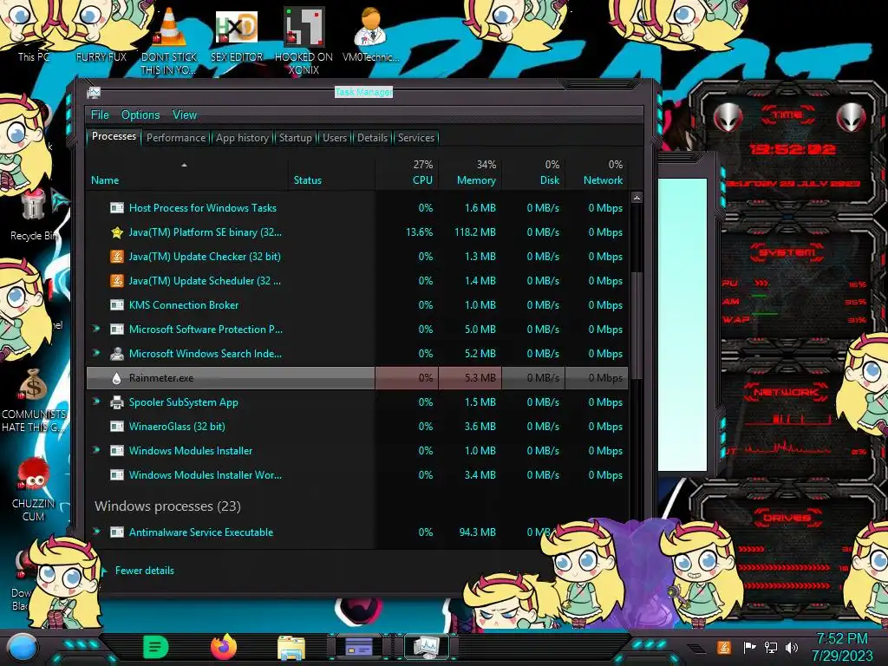
Task: Click the Java Update Checker process icon
Action: click(117, 257)
